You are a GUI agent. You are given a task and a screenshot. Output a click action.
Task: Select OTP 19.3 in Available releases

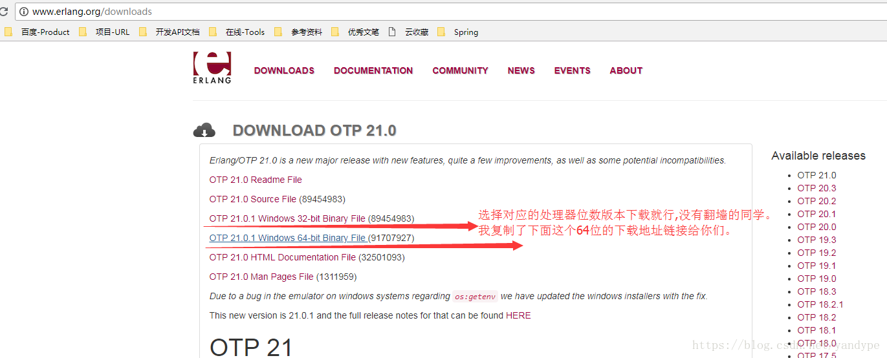[x=816, y=240]
